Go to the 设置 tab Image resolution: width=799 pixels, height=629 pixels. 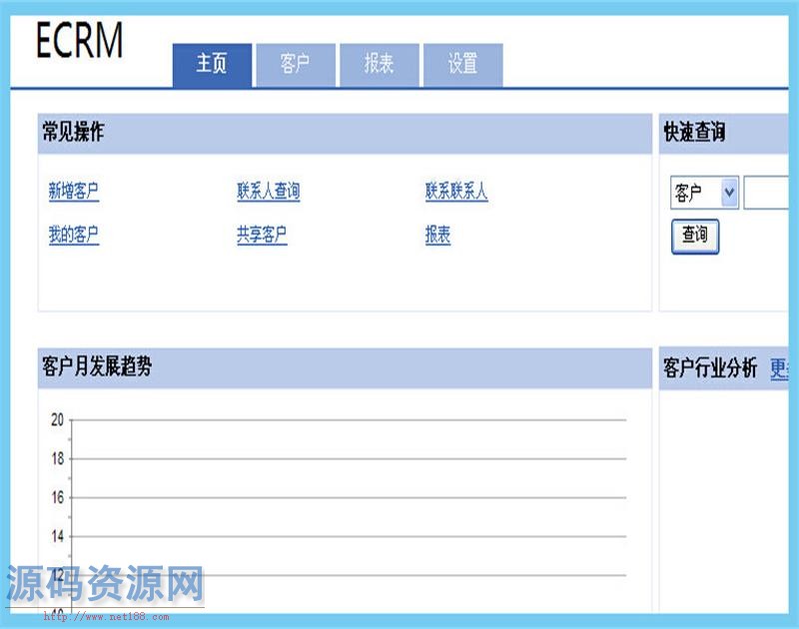pyautogui.click(x=463, y=65)
